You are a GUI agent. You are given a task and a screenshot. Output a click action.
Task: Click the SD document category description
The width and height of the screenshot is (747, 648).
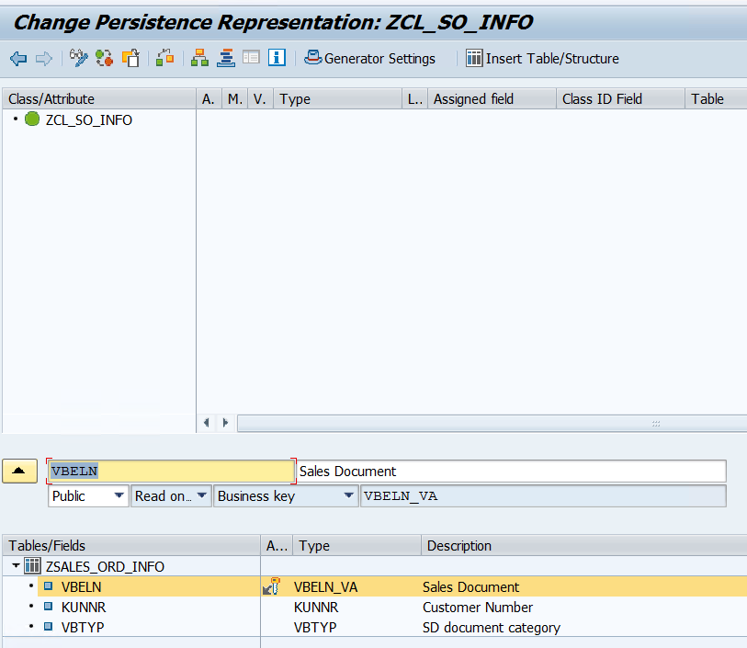pos(492,628)
